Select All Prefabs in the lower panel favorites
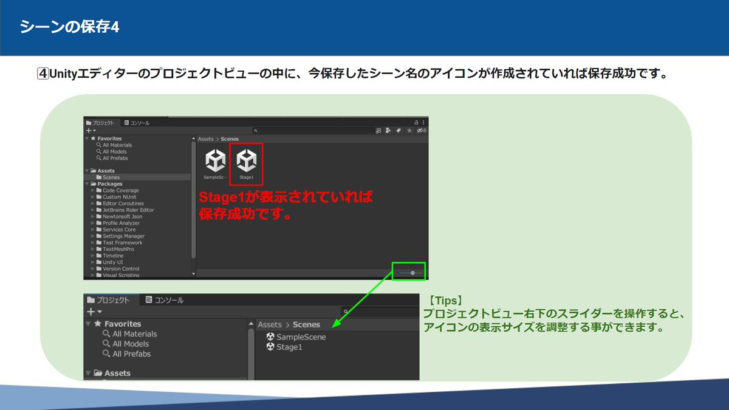This screenshot has width=729, height=410. coord(127,354)
